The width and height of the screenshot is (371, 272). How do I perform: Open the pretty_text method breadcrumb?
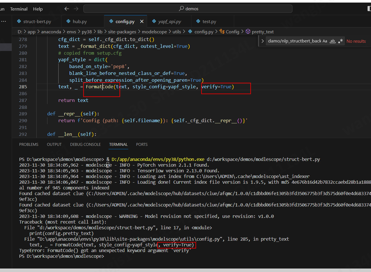click(262, 32)
